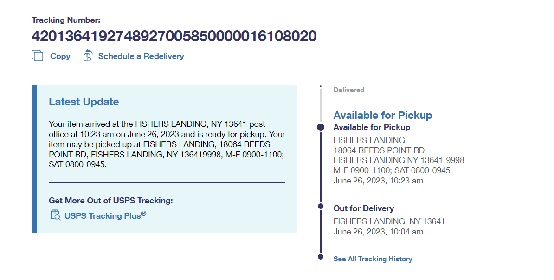Click the large tracking number text
The height and width of the screenshot is (280, 554).
[174, 36]
